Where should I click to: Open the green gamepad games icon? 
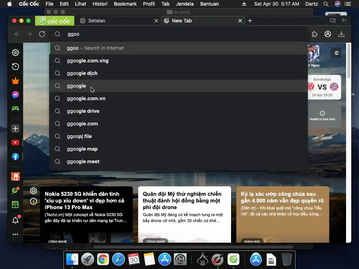(15, 109)
